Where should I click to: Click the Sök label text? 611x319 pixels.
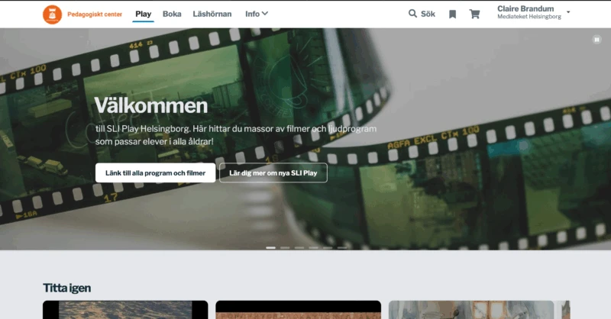[x=428, y=14]
